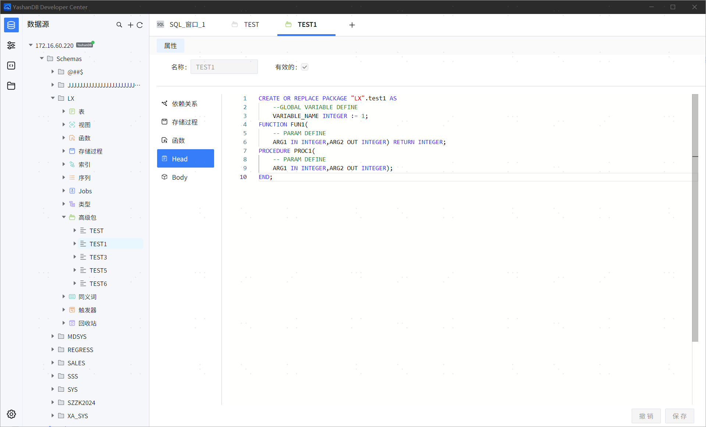The height and width of the screenshot is (427, 706).
Task: Open the sliders configuration icon in sidebar
Action: pos(11,45)
